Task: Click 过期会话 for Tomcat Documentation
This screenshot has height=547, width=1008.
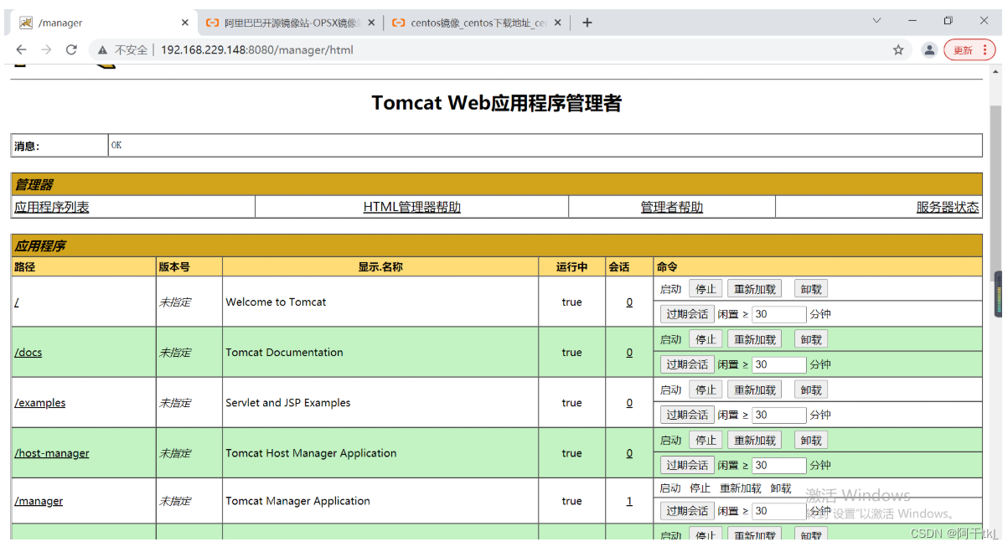Action: 687,364
